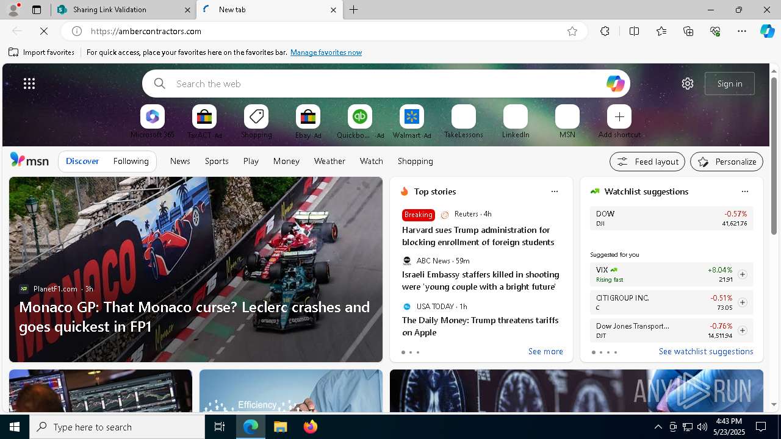Open Top stories more options menu
The height and width of the screenshot is (439, 781).
(555, 191)
